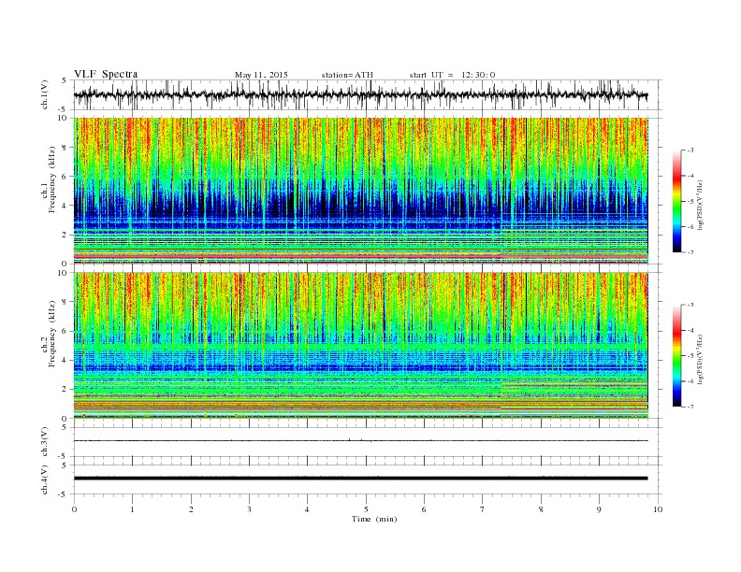Click the "5" tick on ch.1(V) waveform axis

click(x=65, y=80)
